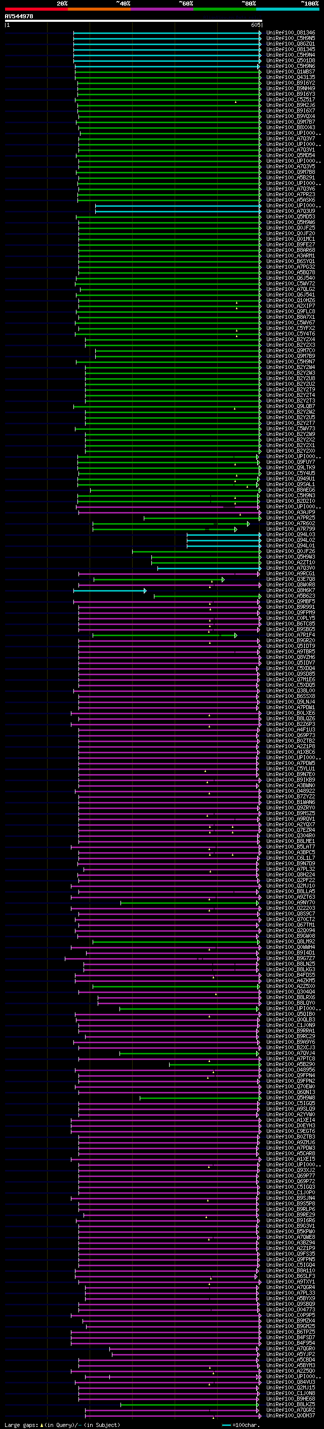Screen dimensions: 324x1429
Task: Select hit UniRef100_B9I6Y2
Action: pos(291,83)
